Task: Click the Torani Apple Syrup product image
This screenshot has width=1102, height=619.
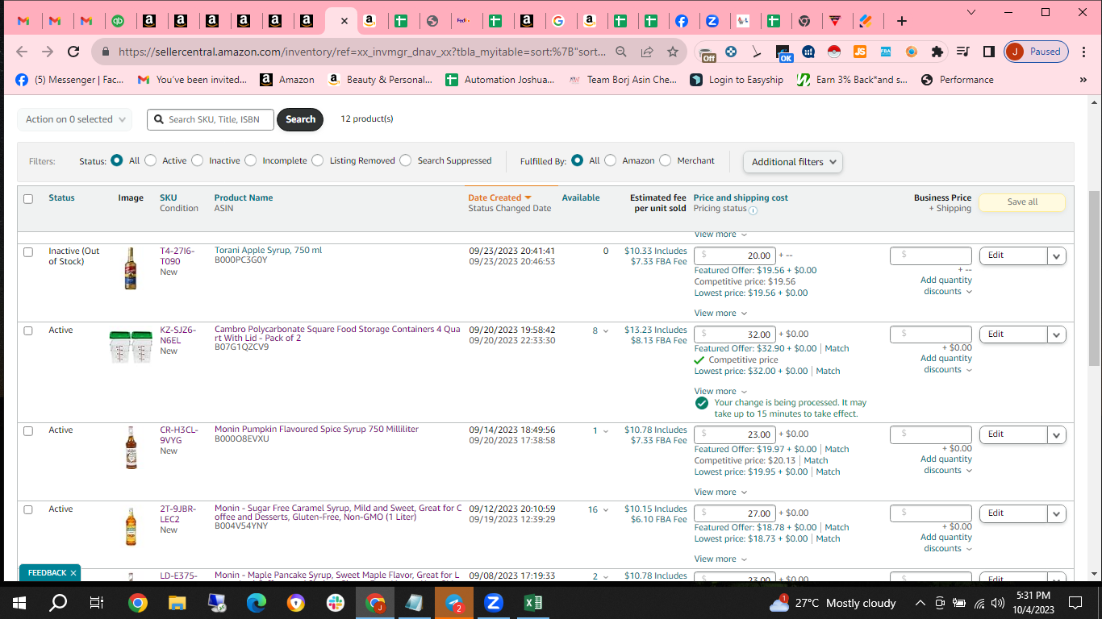Action: point(131,268)
